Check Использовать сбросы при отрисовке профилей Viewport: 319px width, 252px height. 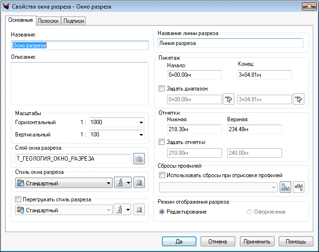coord(162,176)
